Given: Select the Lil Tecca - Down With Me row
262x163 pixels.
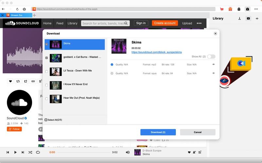Looking at the screenshot, I should coord(75,71).
